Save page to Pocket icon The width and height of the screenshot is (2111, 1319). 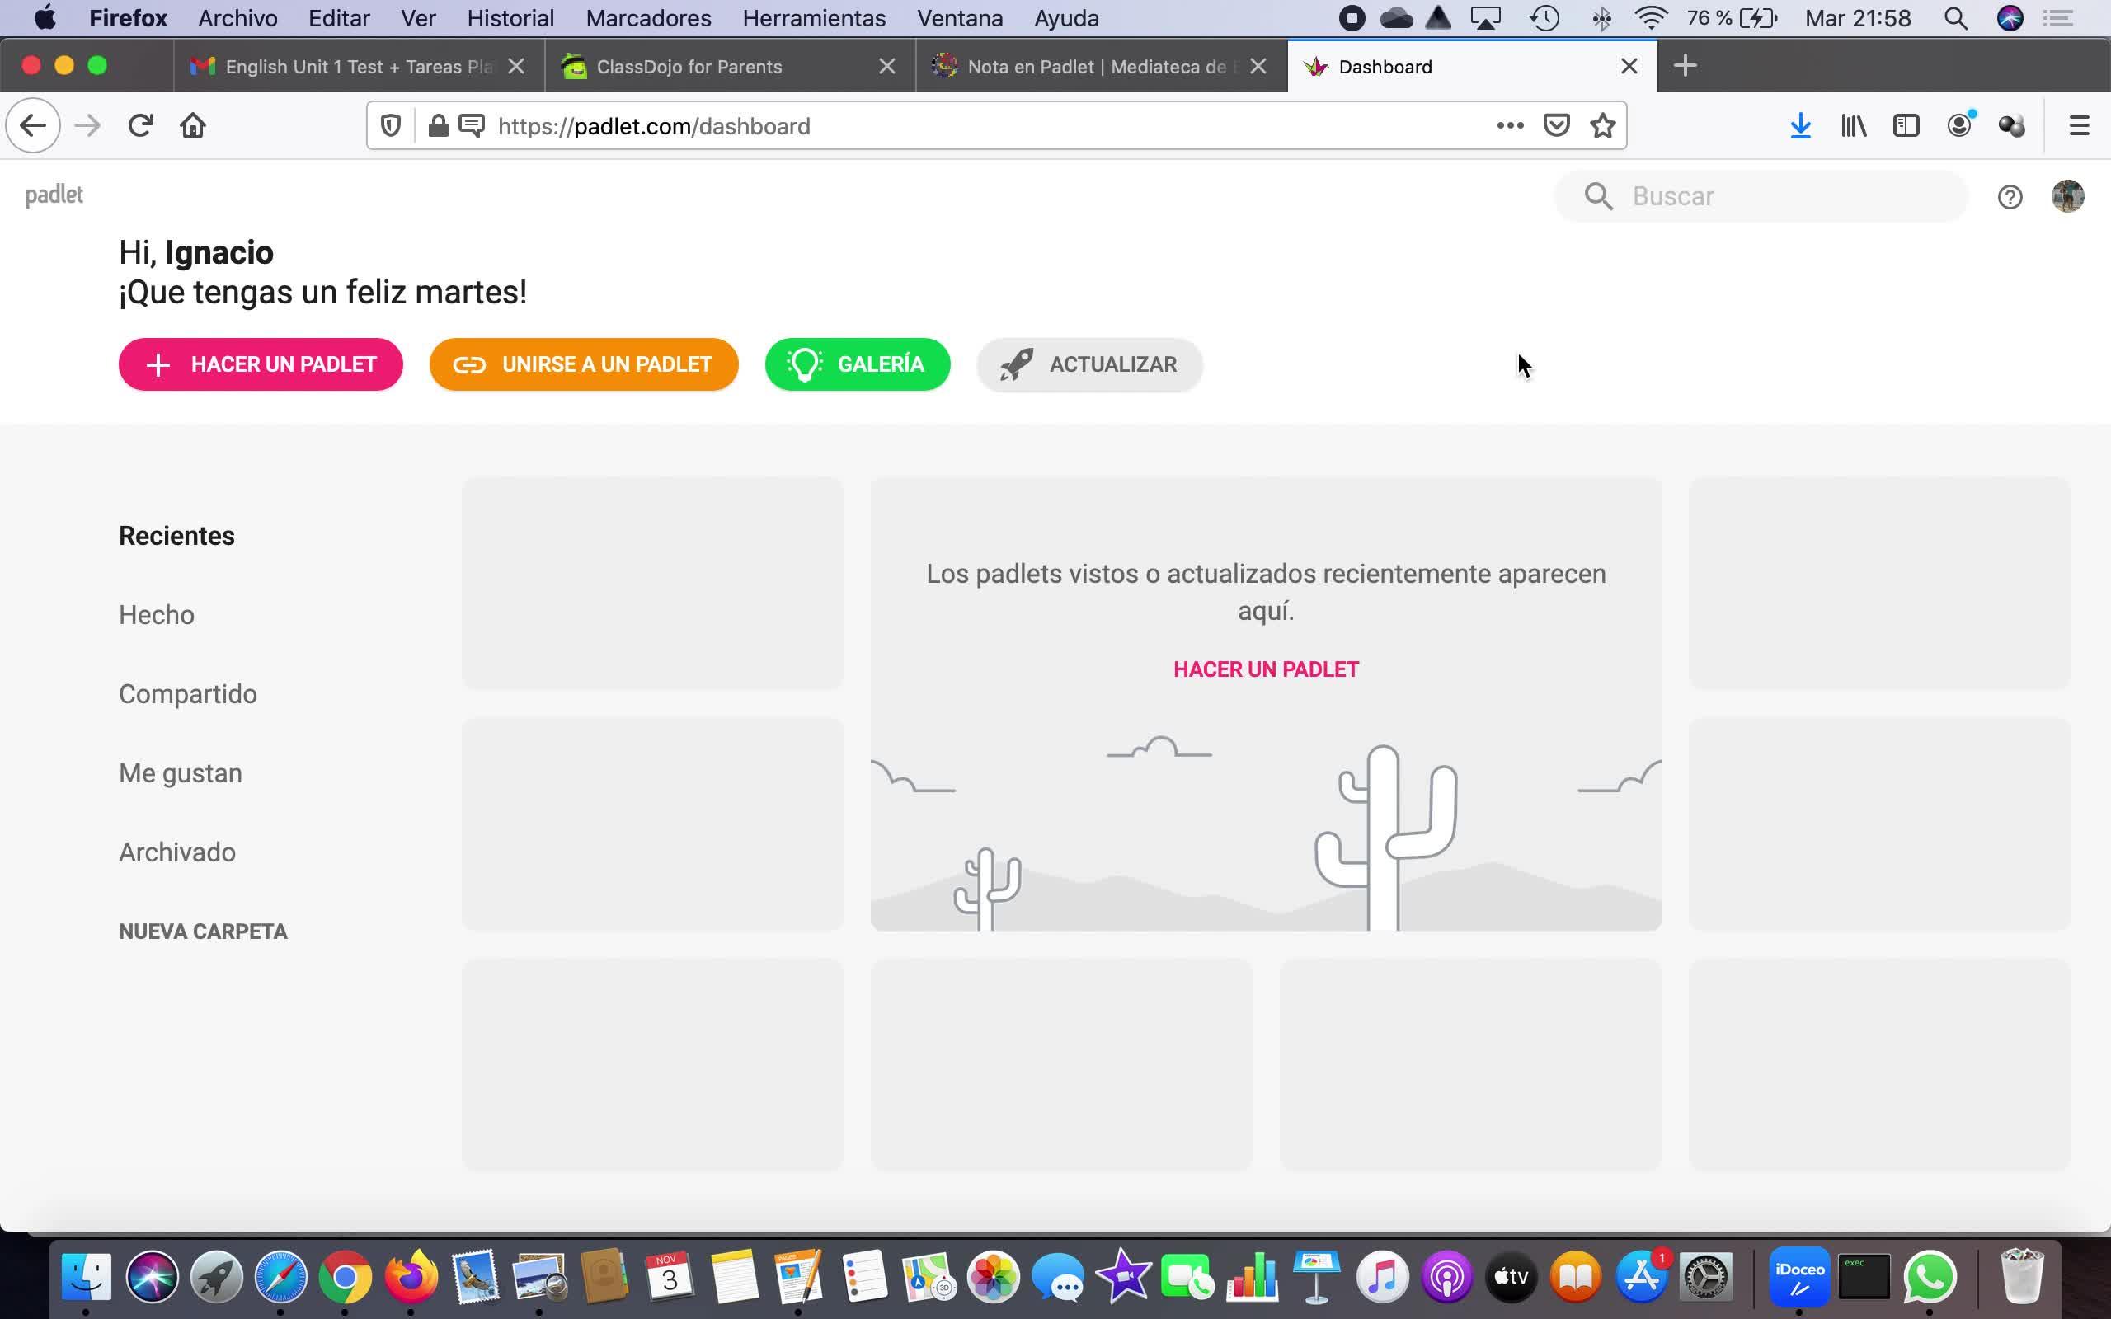(x=1556, y=126)
